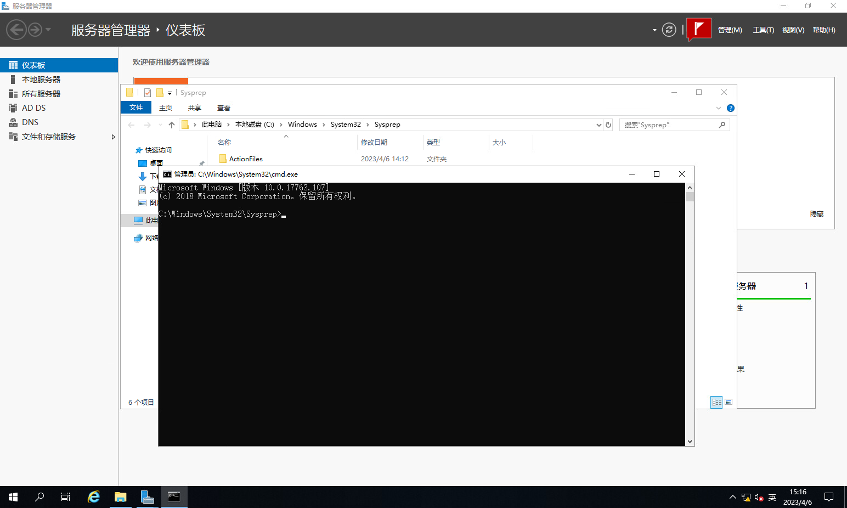Screen dimensions: 847x508
Task: Switch to details view in Explorer
Action: pos(716,402)
